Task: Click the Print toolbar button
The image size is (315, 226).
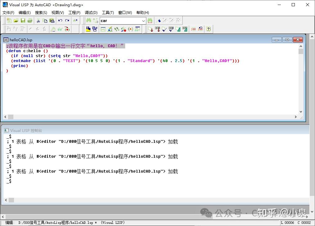Action: [30, 20]
